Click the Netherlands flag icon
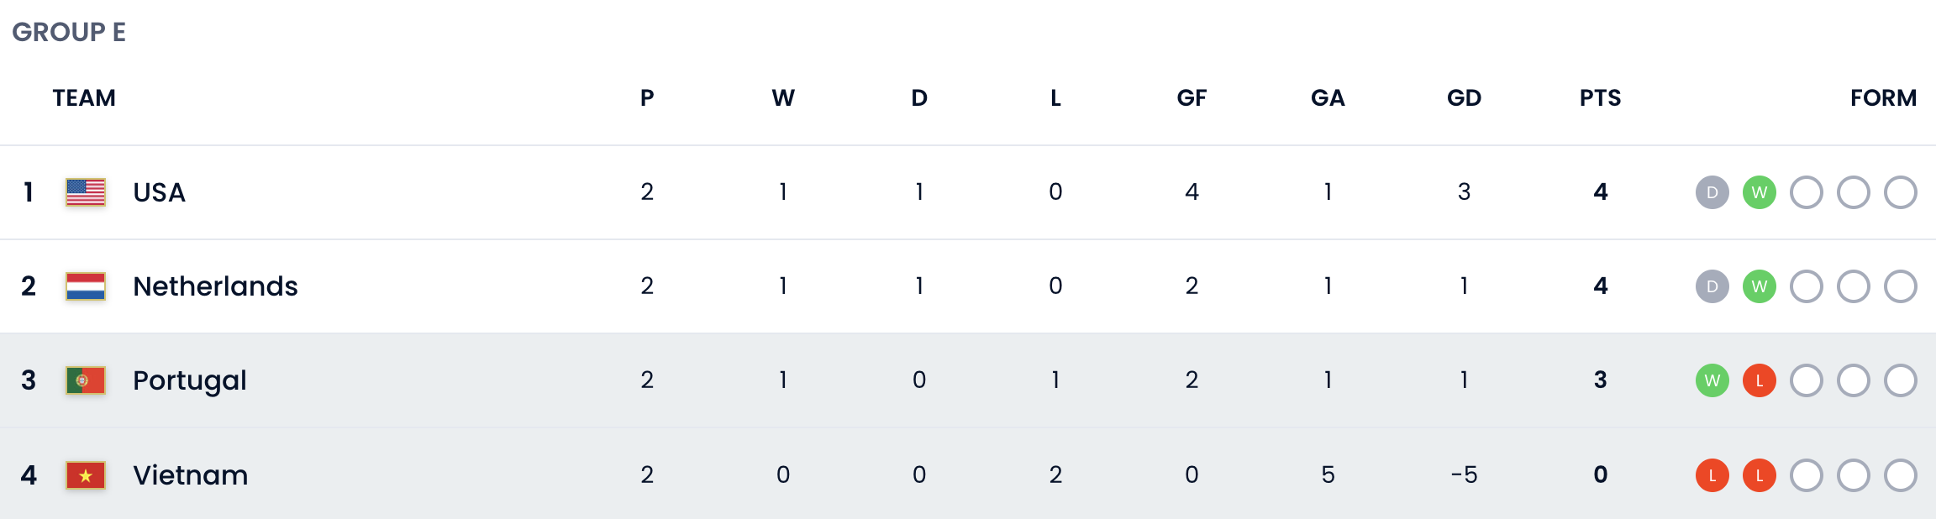Screen dimensions: 1936x519 (86, 286)
